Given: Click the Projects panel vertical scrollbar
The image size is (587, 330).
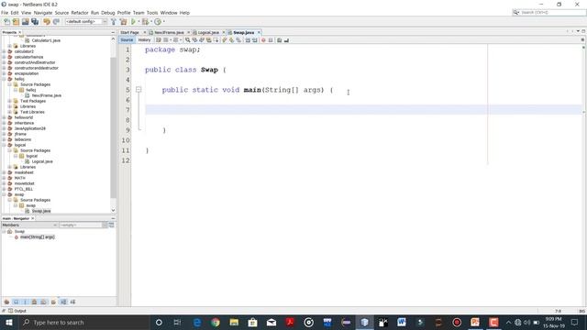Looking at the screenshot, I should click(x=113, y=127).
